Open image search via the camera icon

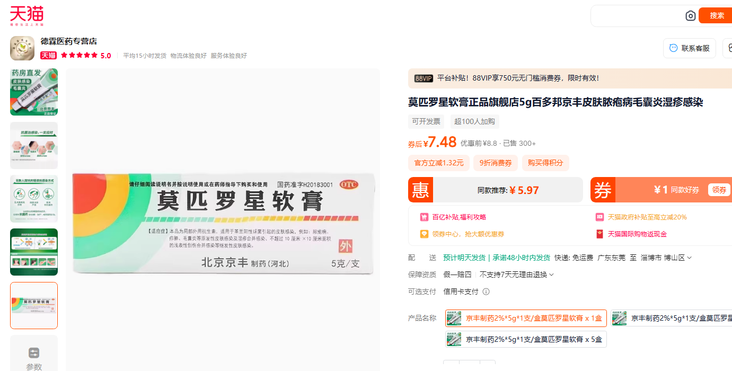click(x=690, y=16)
